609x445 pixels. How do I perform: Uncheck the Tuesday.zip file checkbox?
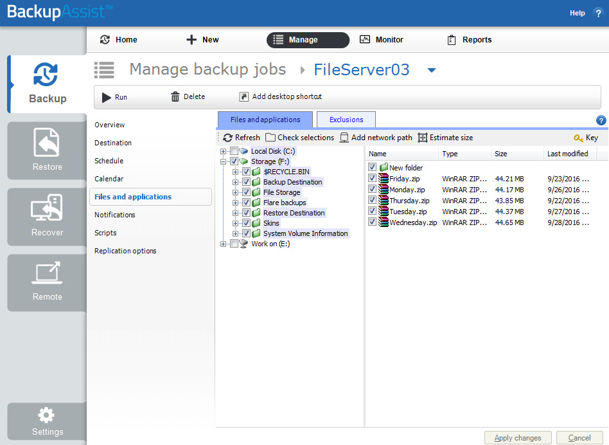click(373, 211)
